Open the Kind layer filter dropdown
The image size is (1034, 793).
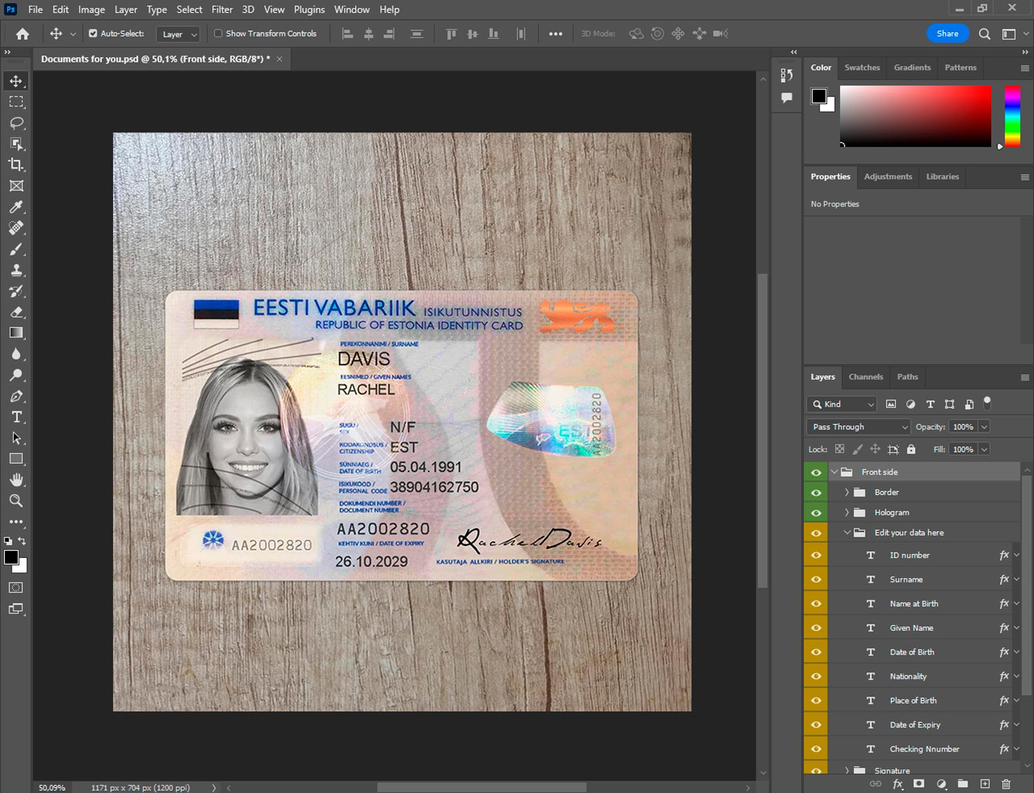point(842,404)
